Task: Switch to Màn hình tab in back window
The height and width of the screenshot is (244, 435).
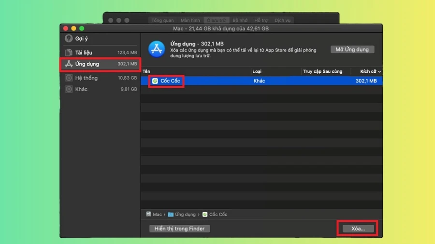Action: (x=190, y=20)
